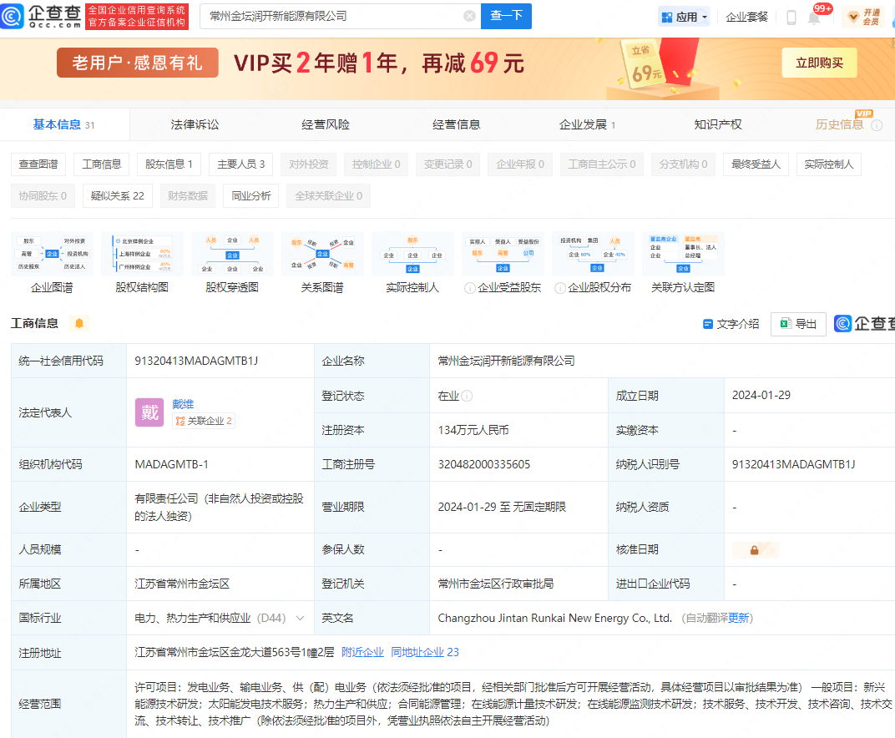
Task: Open the 同地址企业 23 link
Action: pos(425,652)
